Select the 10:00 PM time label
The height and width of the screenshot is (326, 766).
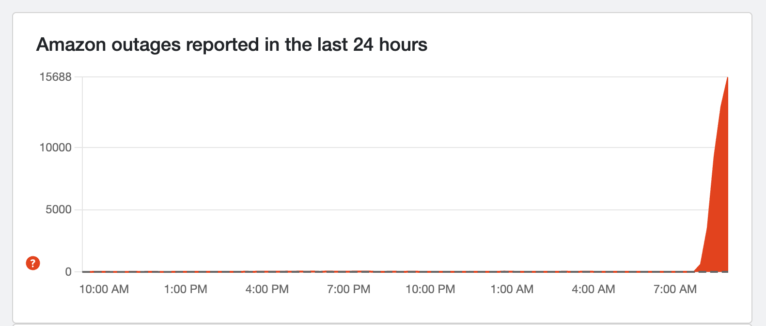click(430, 289)
